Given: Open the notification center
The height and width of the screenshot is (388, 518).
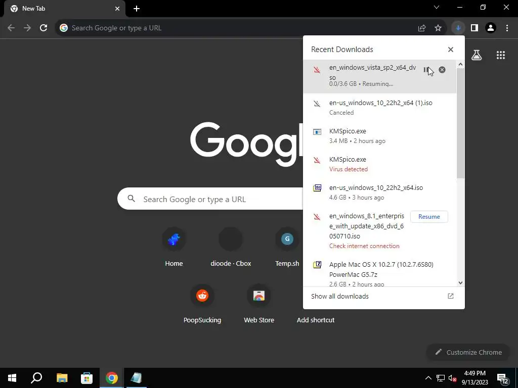Looking at the screenshot, I should click(x=502, y=378).
